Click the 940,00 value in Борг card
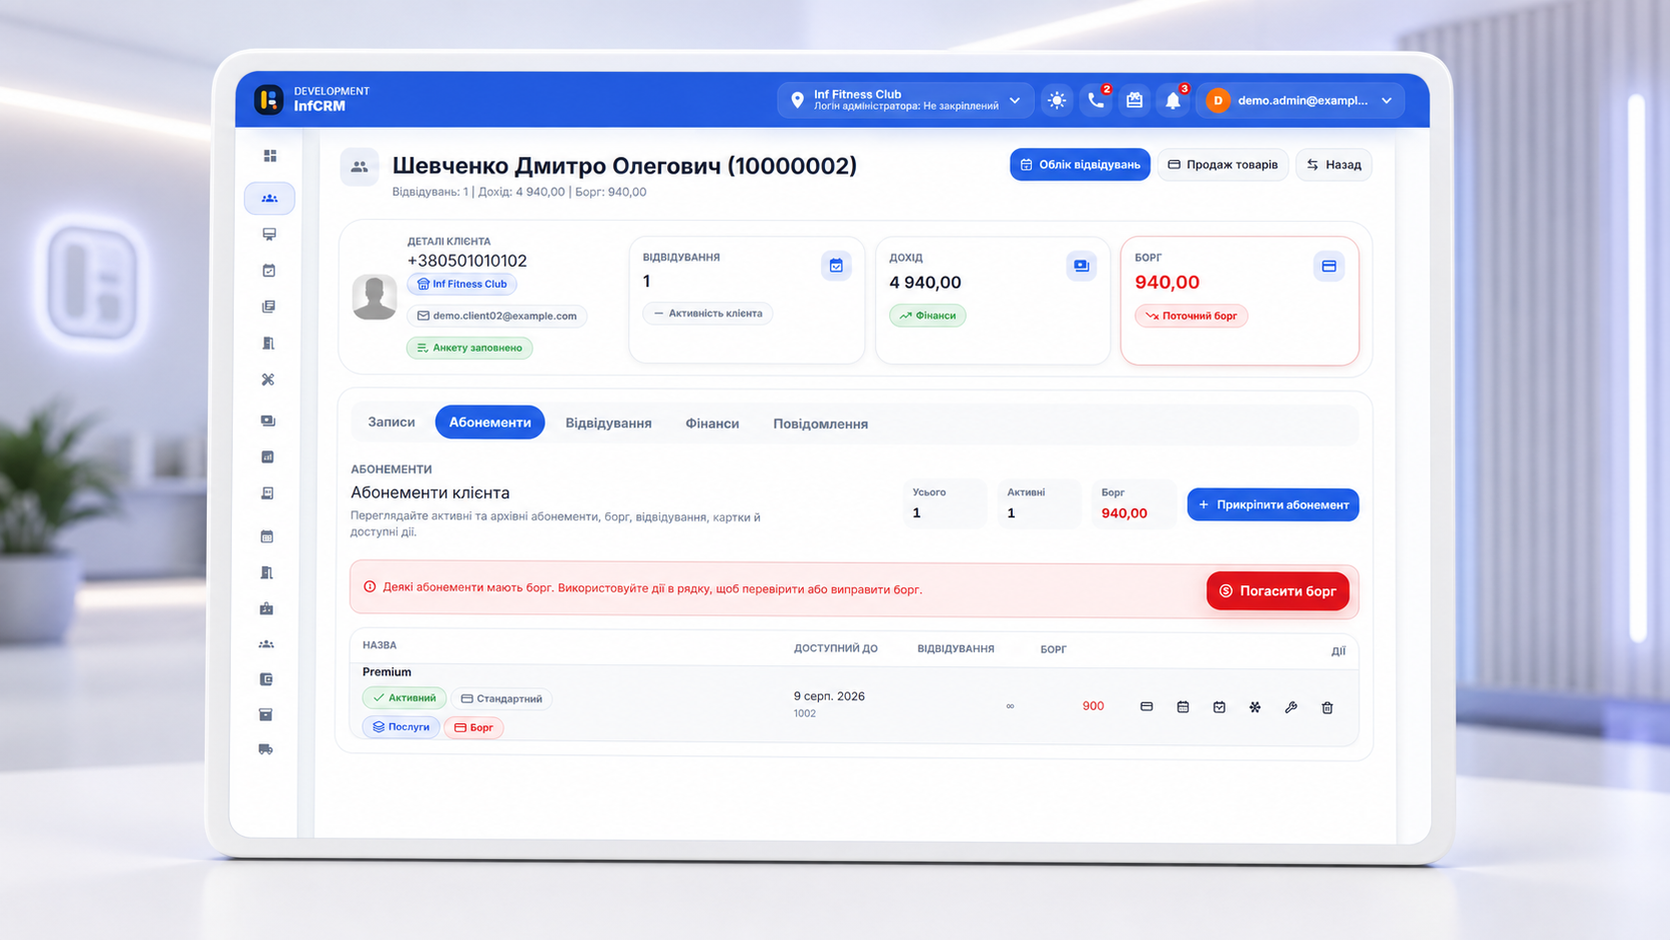1670x940 pixels. click(x=1167, y=283)
